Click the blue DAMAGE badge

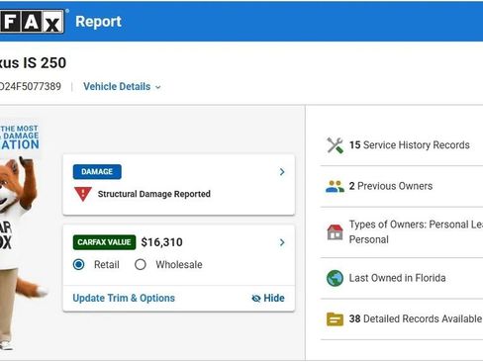tap(97, 172)
